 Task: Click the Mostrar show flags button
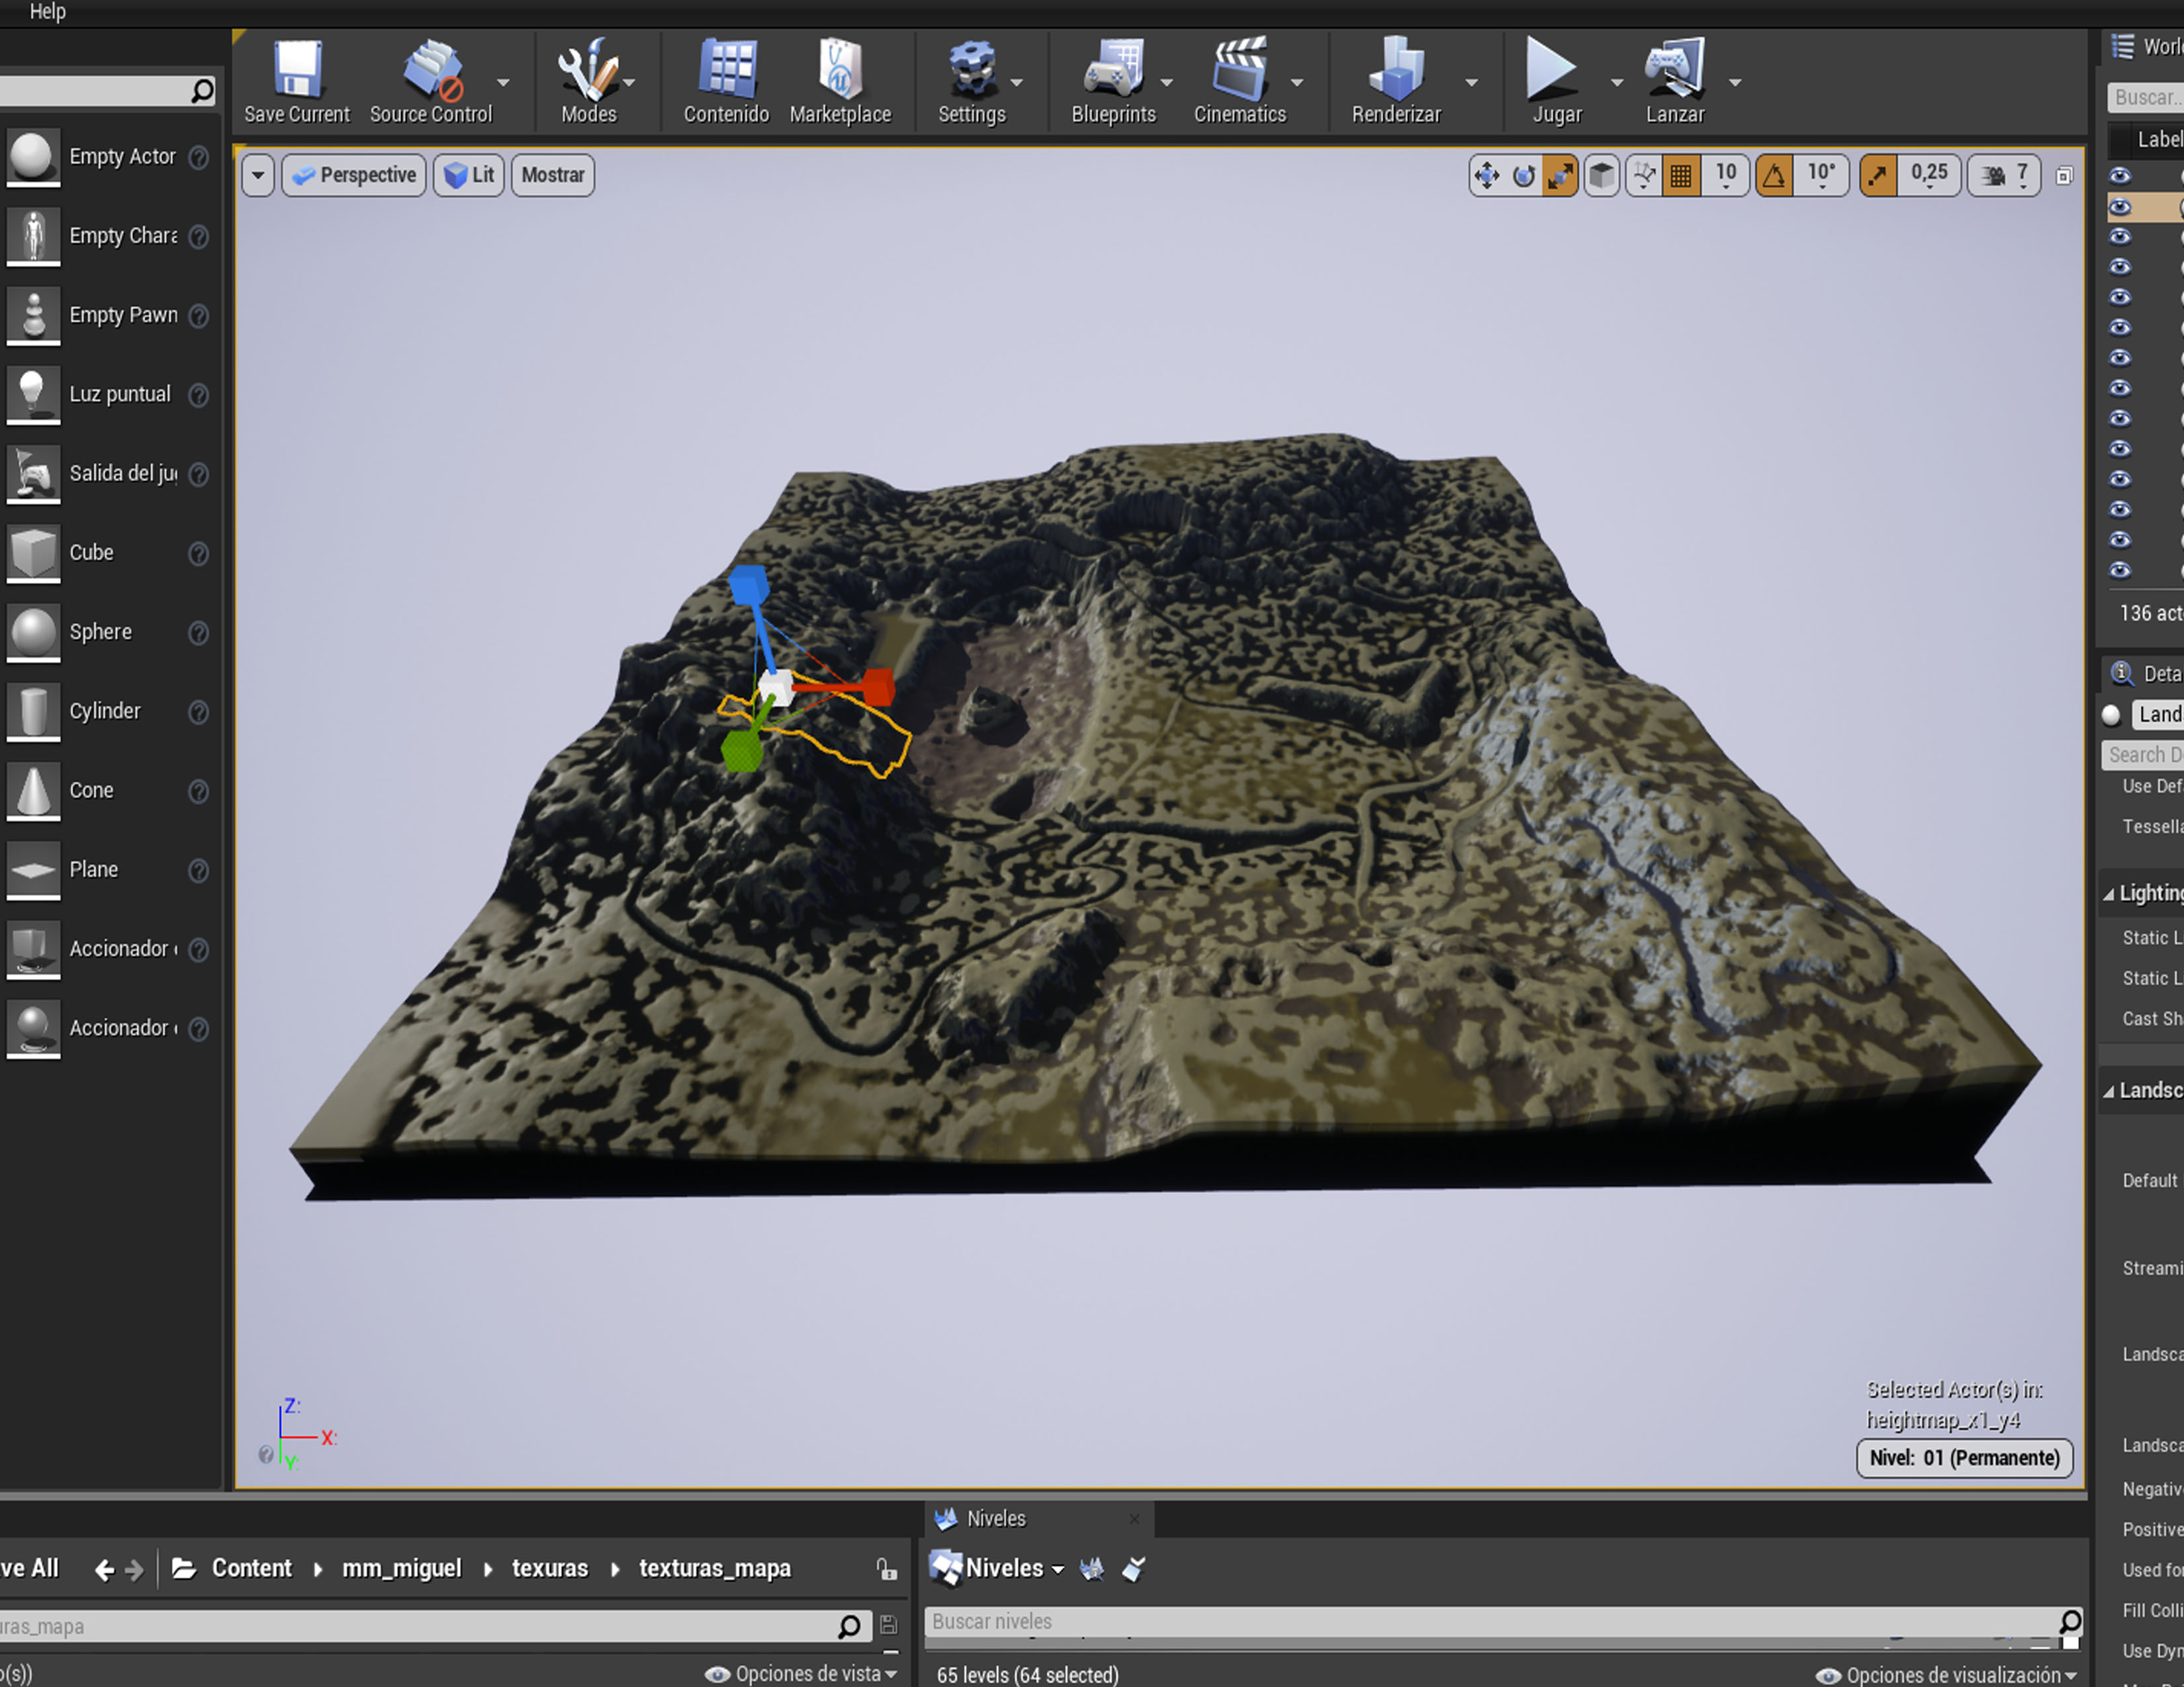(x=552, y=176)
